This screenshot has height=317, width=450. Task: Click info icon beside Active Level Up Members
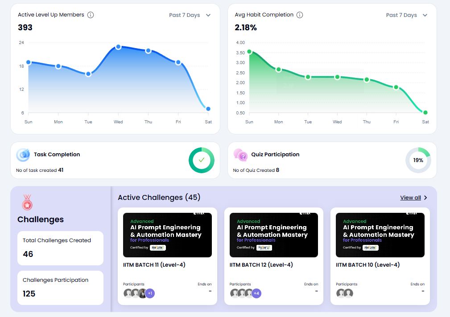tap(91, 15)
